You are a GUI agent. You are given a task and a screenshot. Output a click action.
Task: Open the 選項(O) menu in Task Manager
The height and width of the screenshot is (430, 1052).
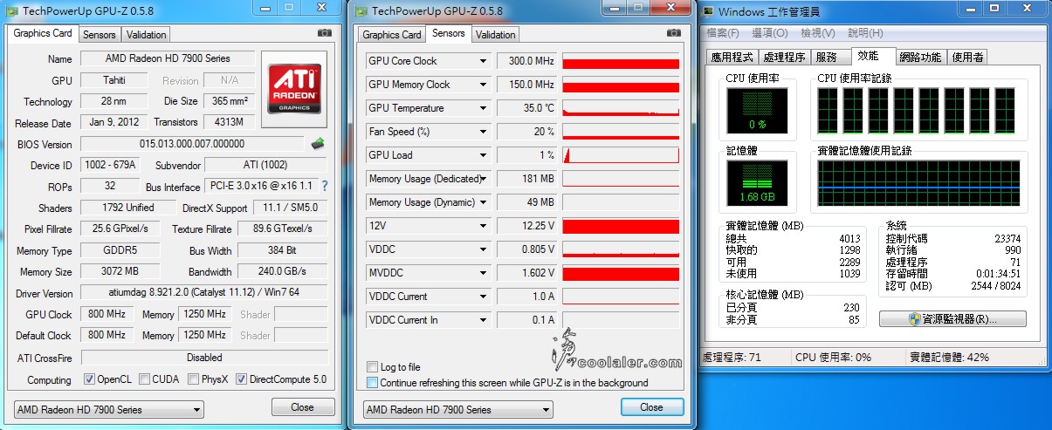tap(769, 33)
